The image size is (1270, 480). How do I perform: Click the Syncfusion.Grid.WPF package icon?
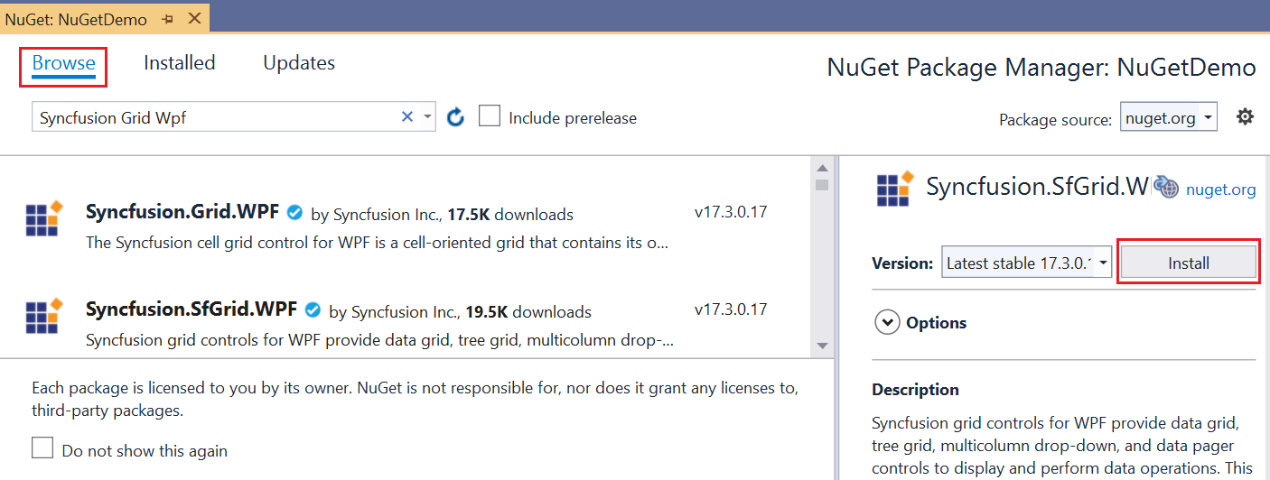(43, 218)
